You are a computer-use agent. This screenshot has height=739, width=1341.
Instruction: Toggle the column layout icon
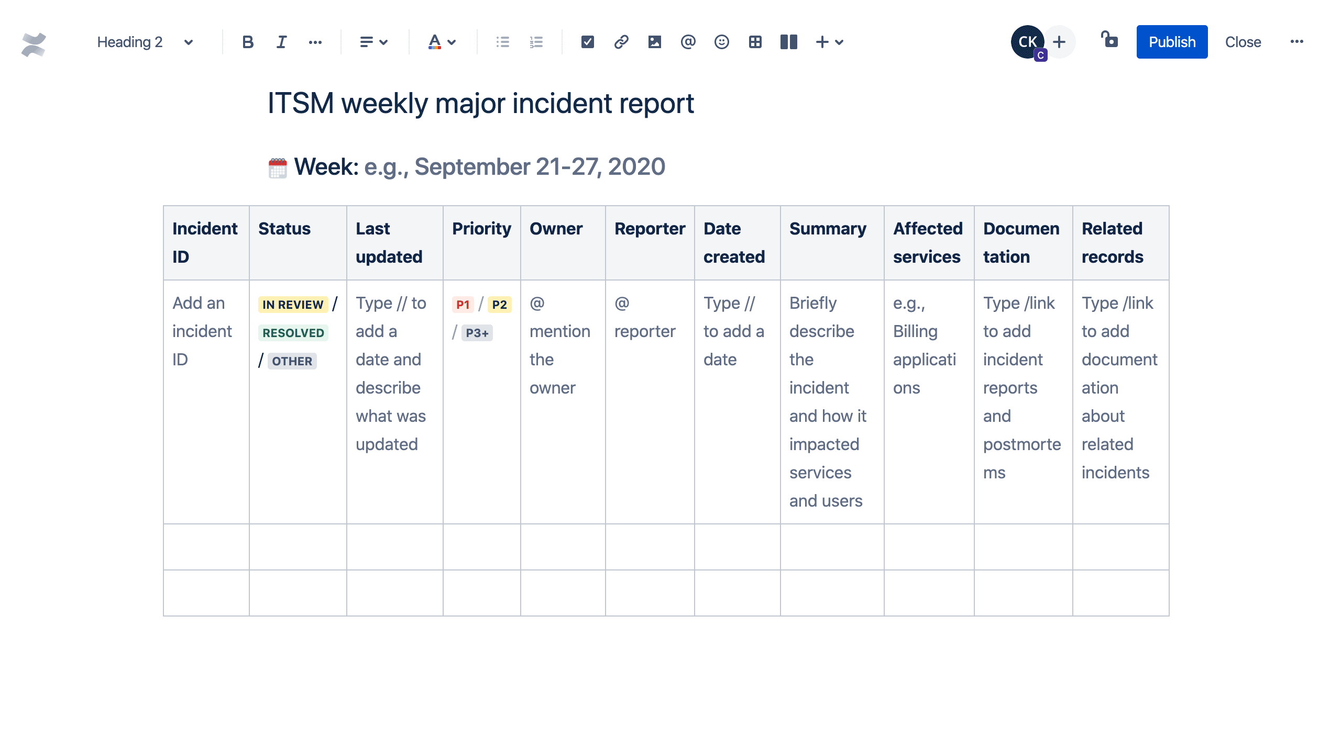click(788, 41)
